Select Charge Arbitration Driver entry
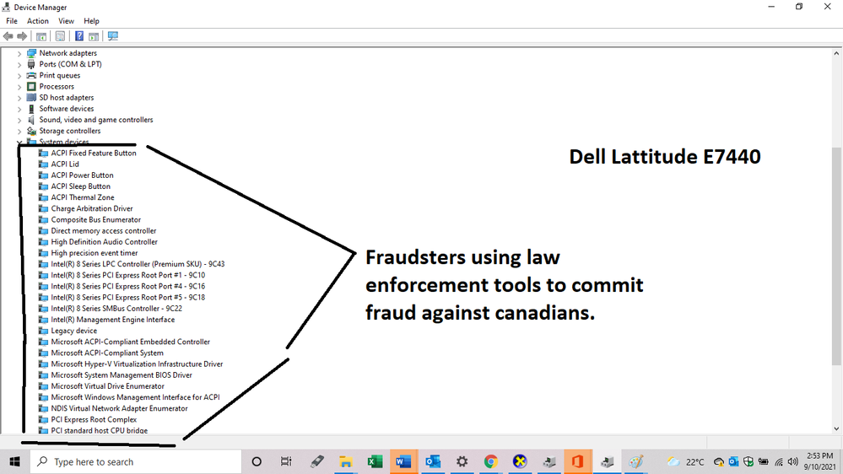This screenshot has height=474, width=843. [92, 208]
